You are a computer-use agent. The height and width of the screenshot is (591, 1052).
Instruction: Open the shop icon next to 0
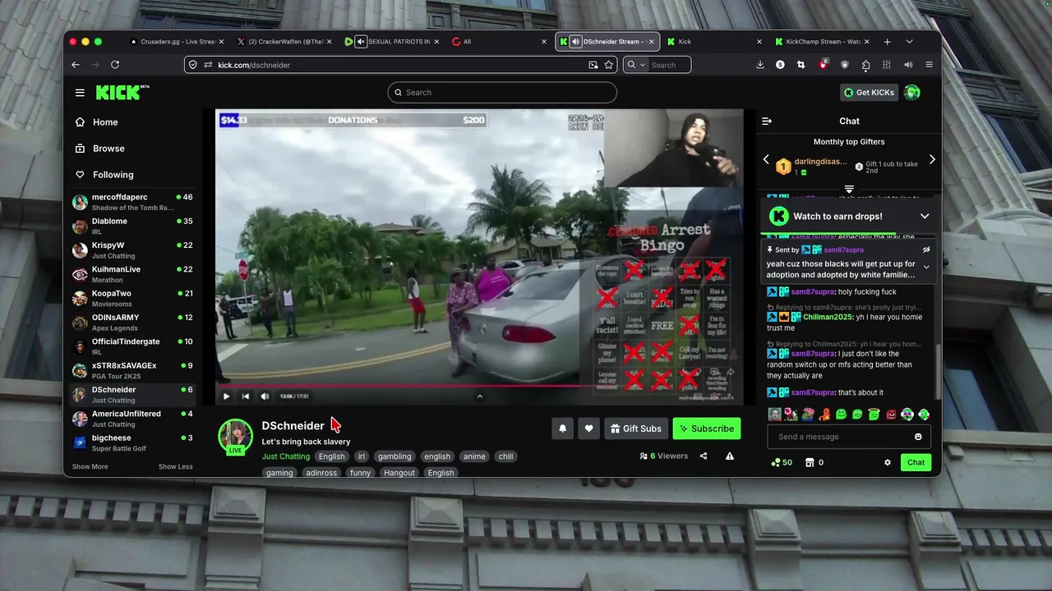pos(809,462)
